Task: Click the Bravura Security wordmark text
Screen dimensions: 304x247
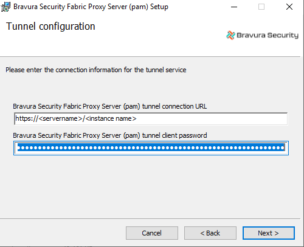Action: click(268, 35)
